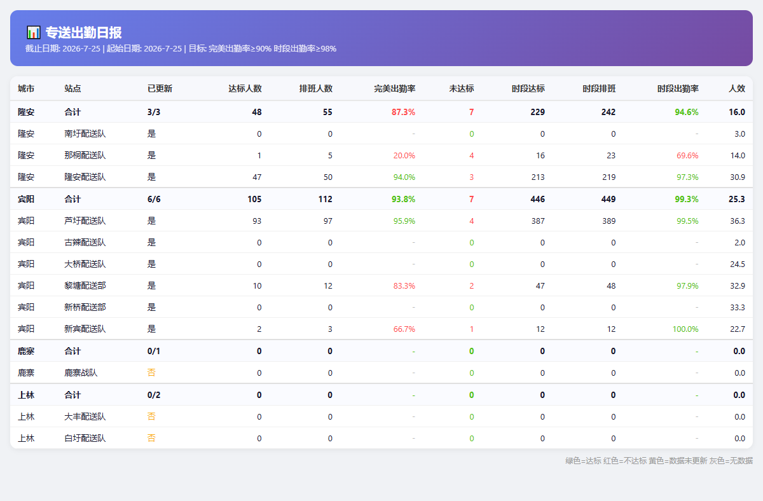Click the green 100.0% time-slot rate
The image size is (763, 501).
(685, 329)
